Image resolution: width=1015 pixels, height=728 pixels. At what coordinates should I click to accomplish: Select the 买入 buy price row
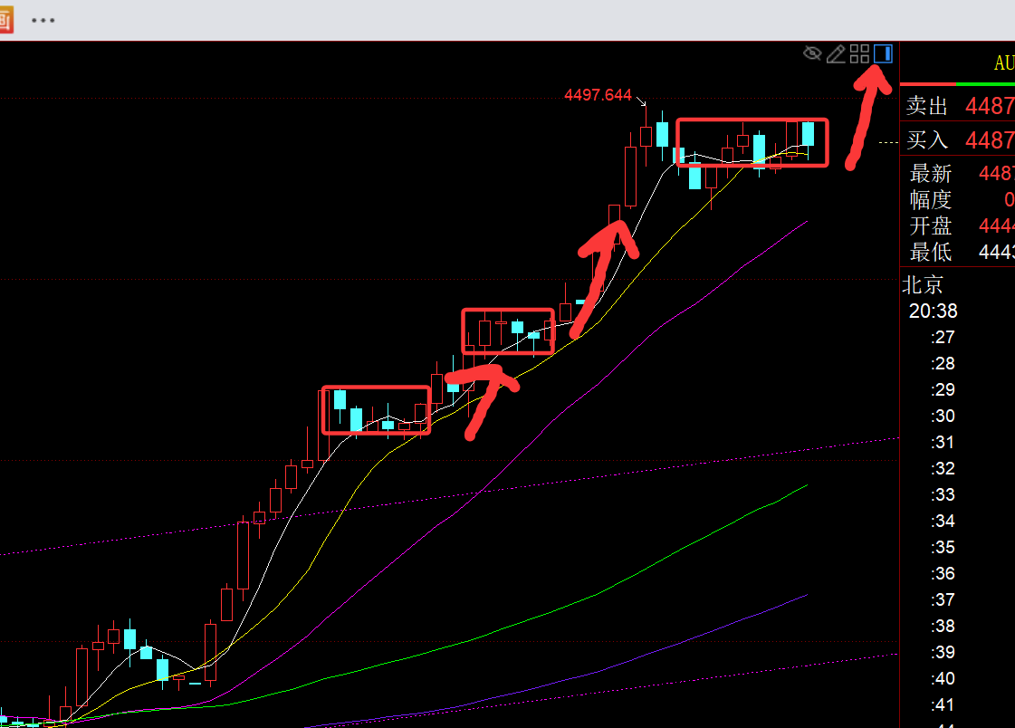pos(958,139)
